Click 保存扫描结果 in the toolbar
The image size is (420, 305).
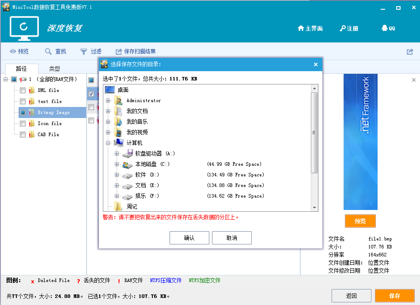tap(136, 51)
